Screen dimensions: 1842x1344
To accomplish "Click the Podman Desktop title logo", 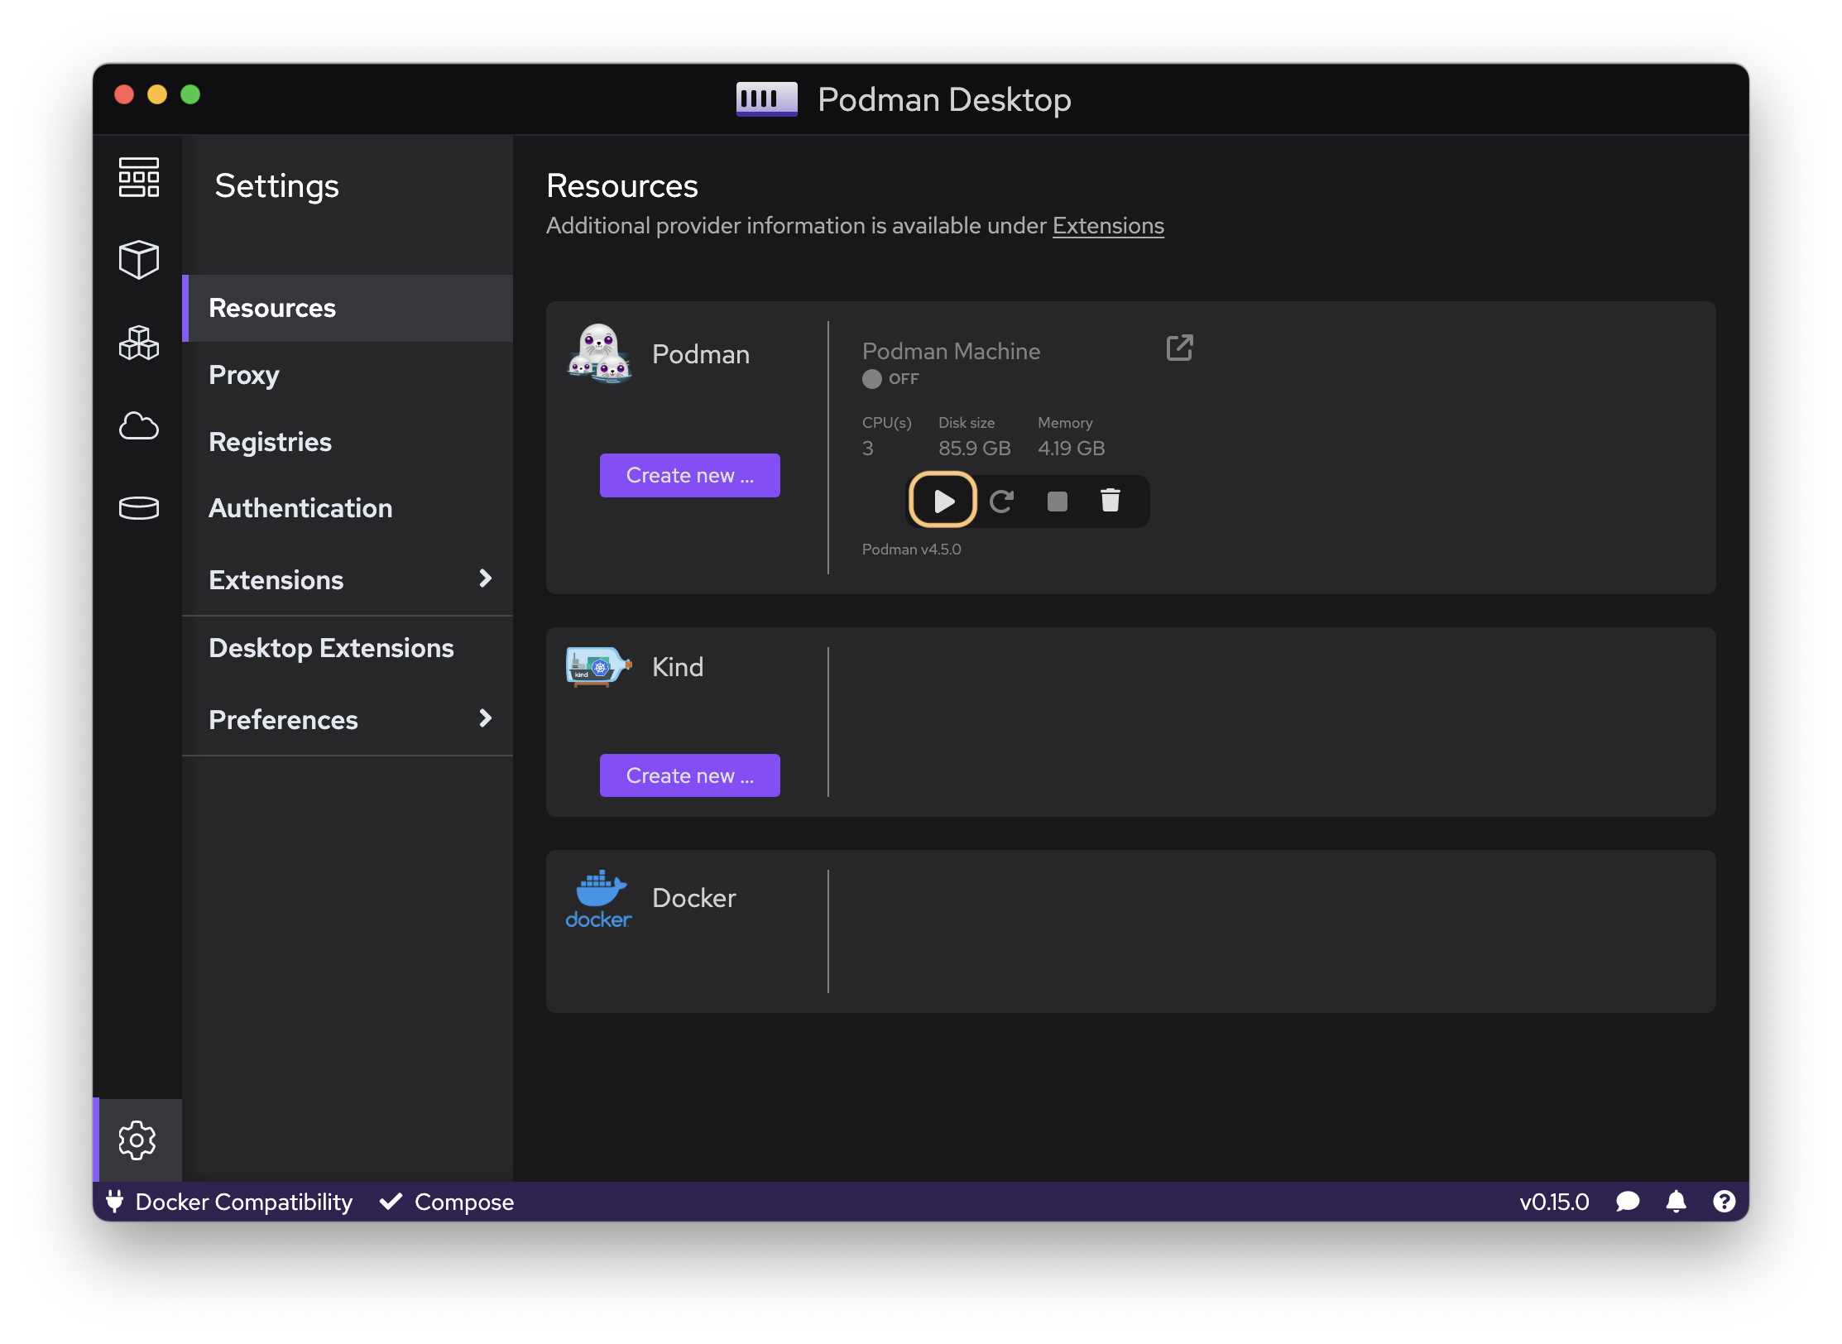I will point(767,99).
